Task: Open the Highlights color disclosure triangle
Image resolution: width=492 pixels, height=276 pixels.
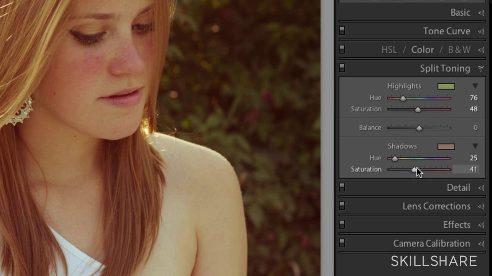Action: (475, 86)
